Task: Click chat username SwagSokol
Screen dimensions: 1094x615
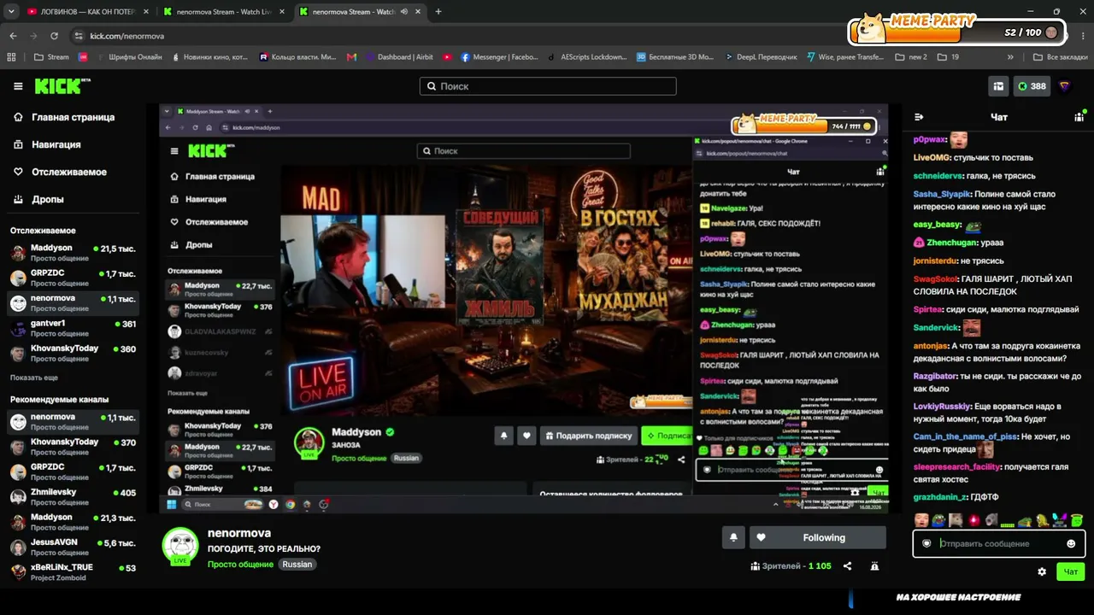Action: (936, 278)
